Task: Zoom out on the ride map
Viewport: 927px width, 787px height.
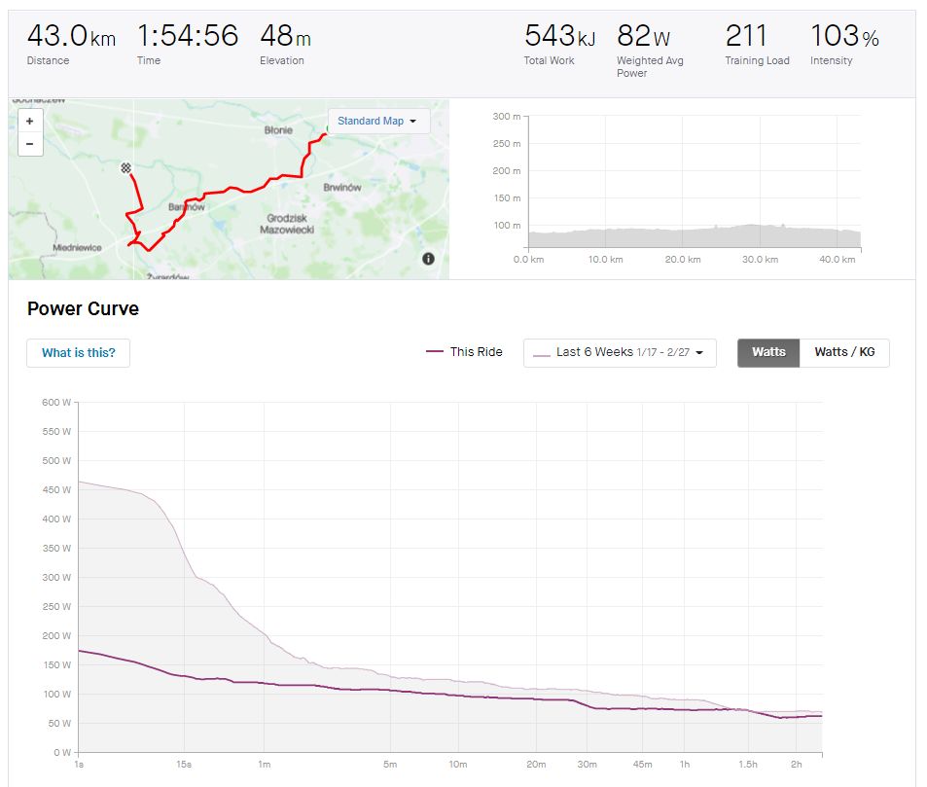Action: coord(29,144)
